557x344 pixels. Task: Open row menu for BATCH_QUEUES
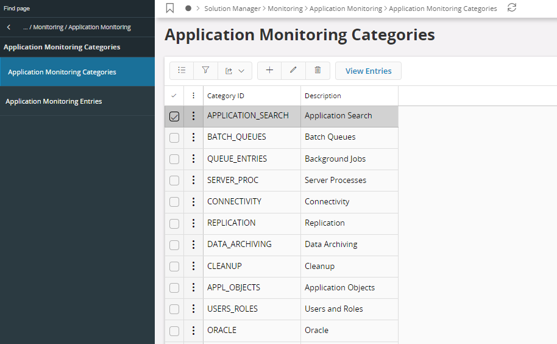click(193, 137)
